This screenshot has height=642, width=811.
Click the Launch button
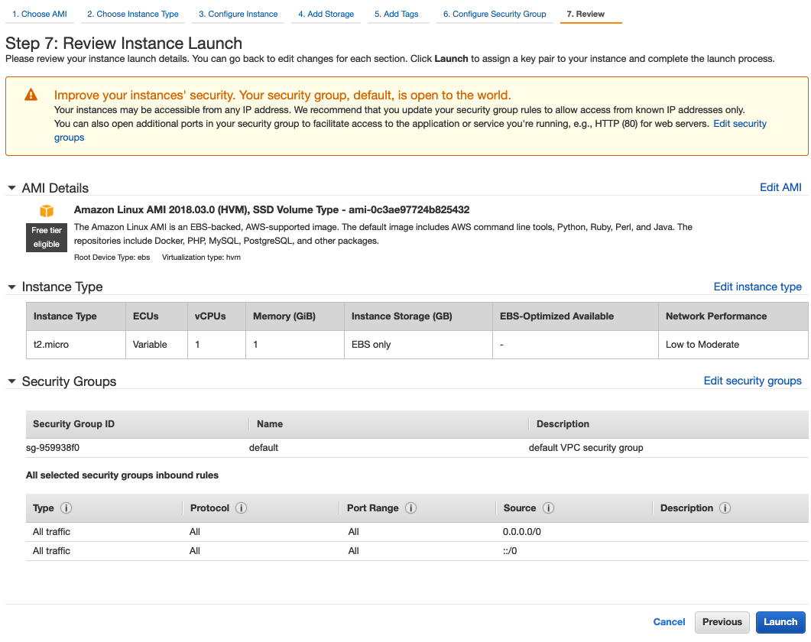(780, 622)
